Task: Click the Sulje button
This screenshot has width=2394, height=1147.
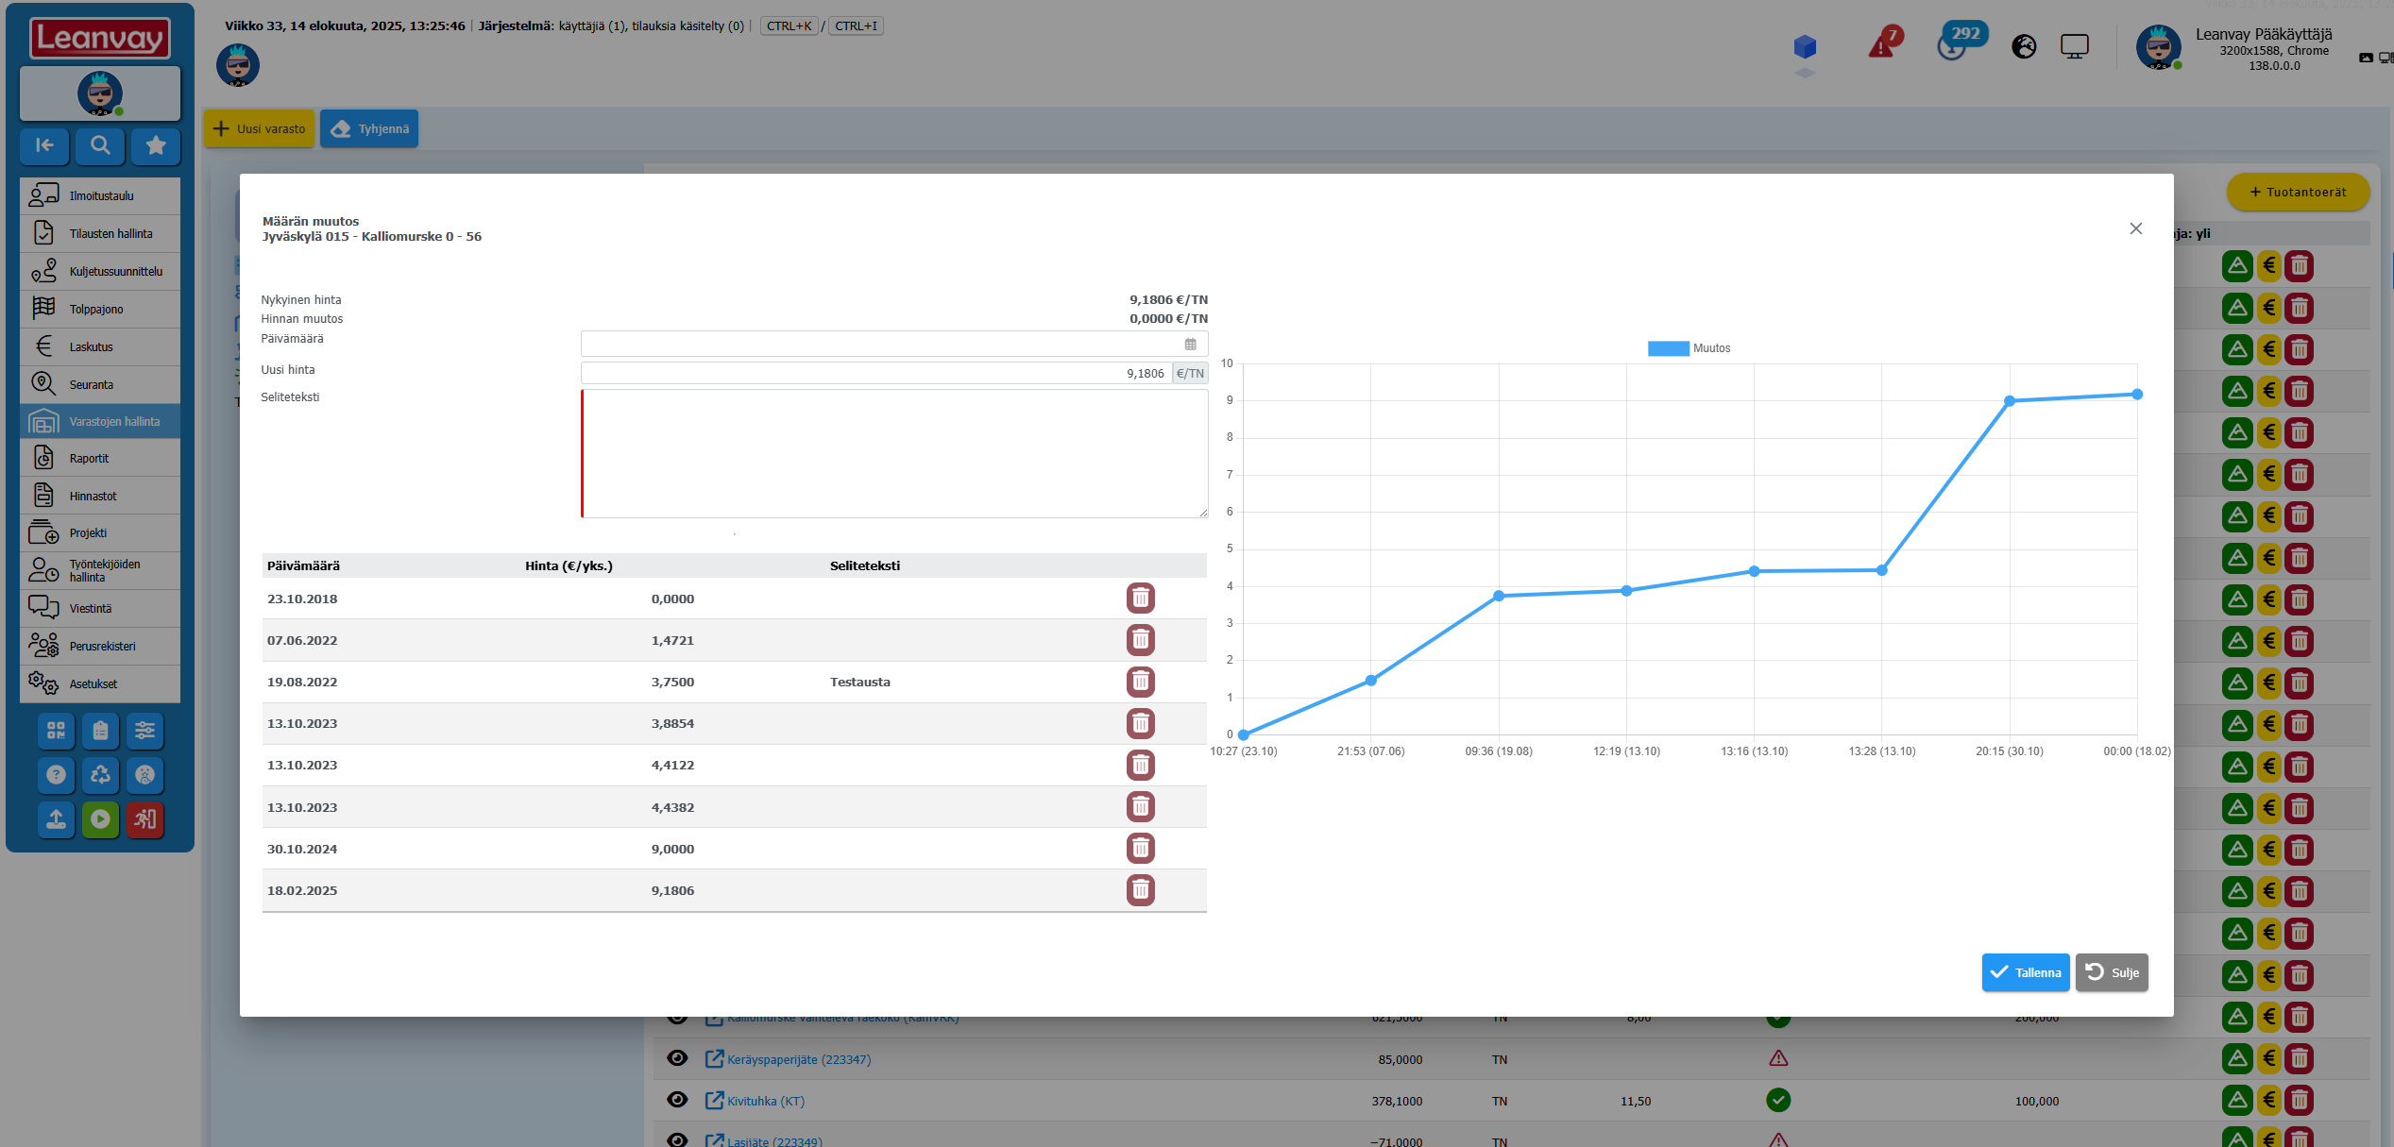Action: point(2112,972)
